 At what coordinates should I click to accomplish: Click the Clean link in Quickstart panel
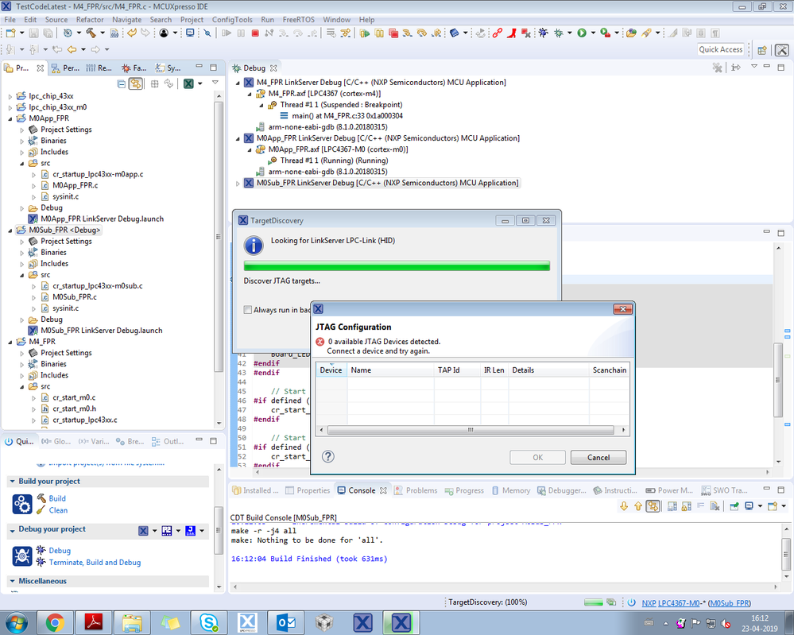(58, 510)
